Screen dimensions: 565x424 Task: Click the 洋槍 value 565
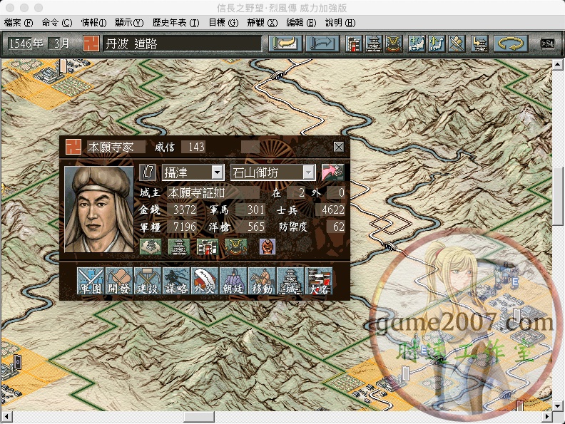click(x=251, y=227)
